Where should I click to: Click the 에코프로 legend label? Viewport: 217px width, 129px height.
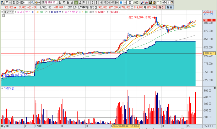pos(9,12)
